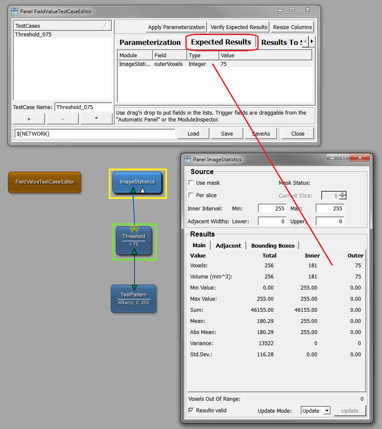Click the Panel ImageStatistics window title icon

point(187,160)
